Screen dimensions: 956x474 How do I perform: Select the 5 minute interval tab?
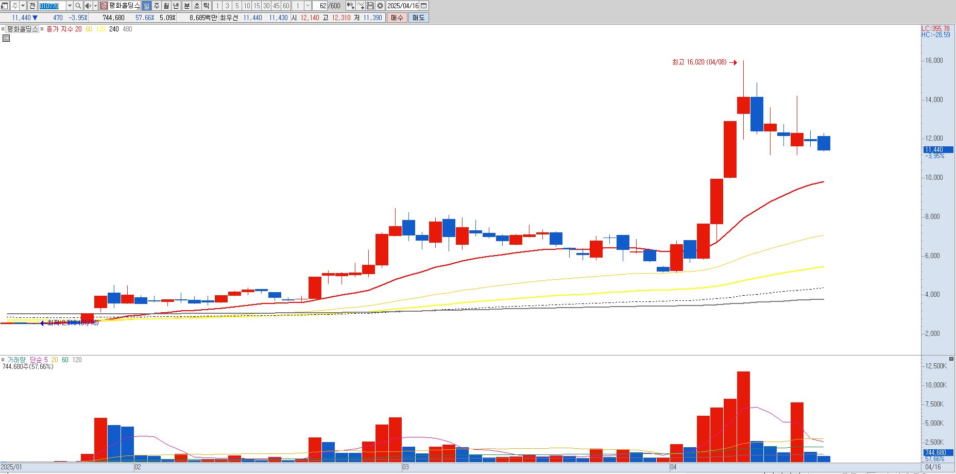point(237,6)
